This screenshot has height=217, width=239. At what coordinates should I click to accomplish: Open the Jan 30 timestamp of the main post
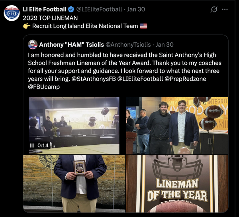[136, 9]
